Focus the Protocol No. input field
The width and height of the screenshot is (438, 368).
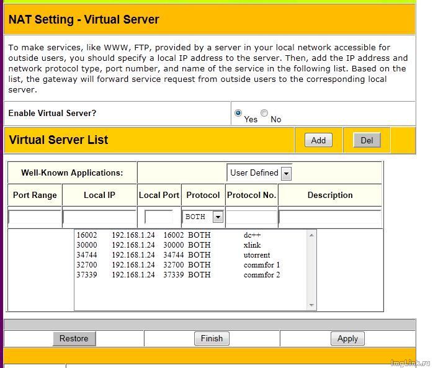(251, 217)
